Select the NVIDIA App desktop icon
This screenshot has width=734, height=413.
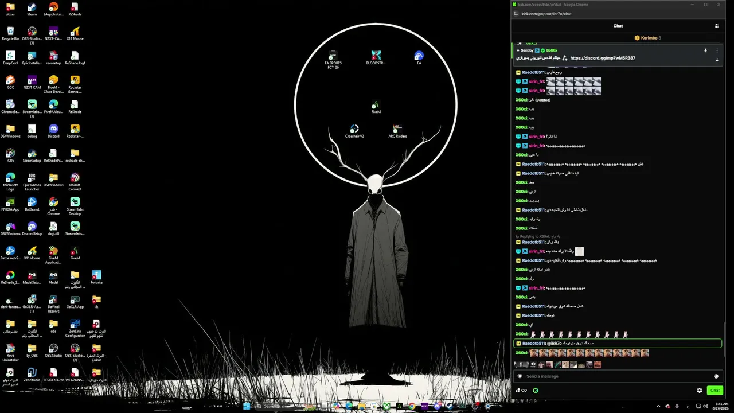[10, 204]
